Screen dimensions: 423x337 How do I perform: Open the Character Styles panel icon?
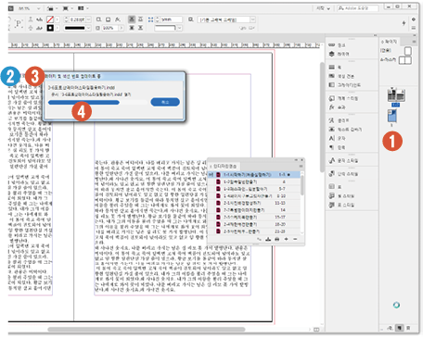(x=332, y=160)
